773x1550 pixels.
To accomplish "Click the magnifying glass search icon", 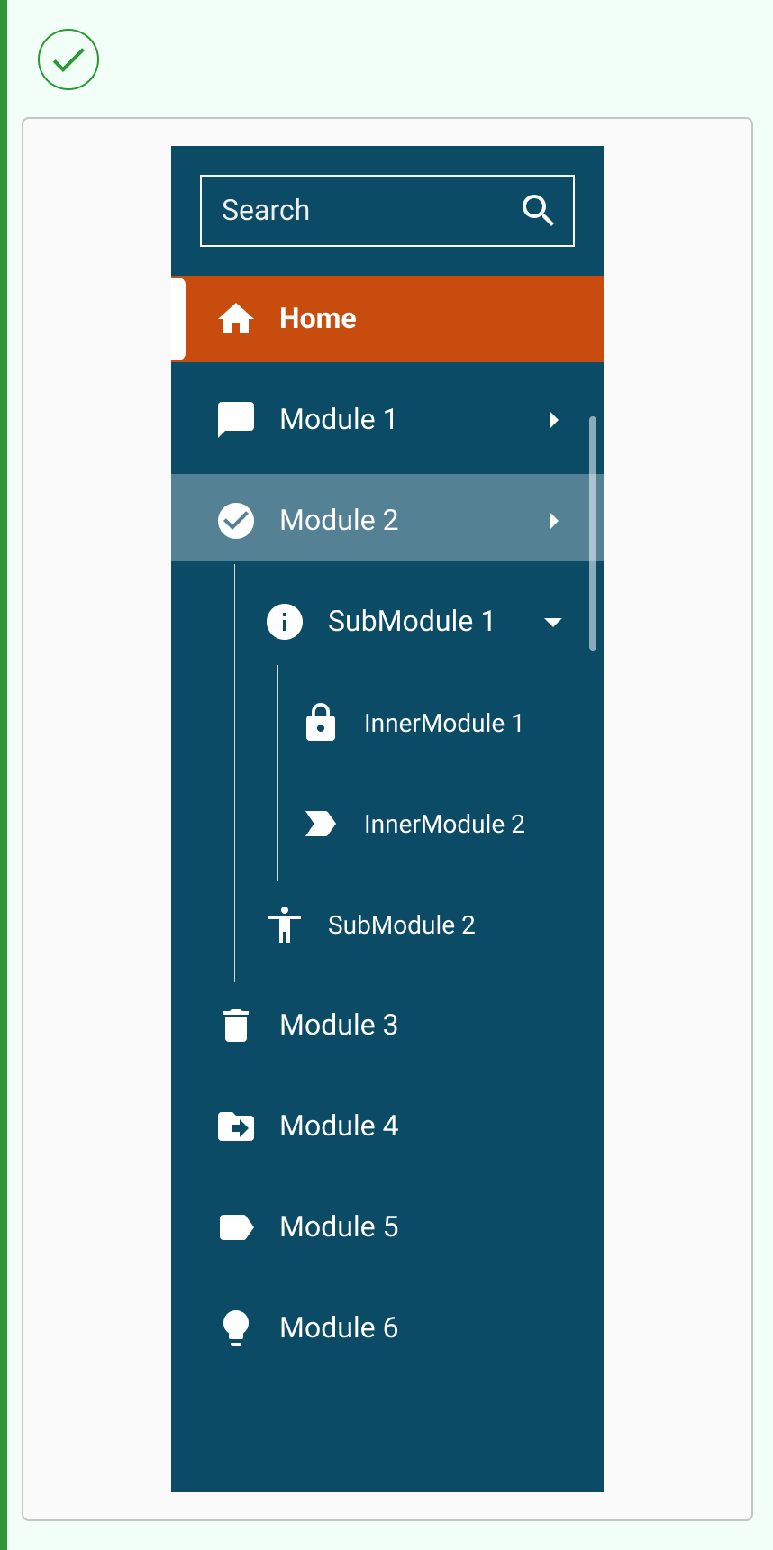I will point(538,210).
